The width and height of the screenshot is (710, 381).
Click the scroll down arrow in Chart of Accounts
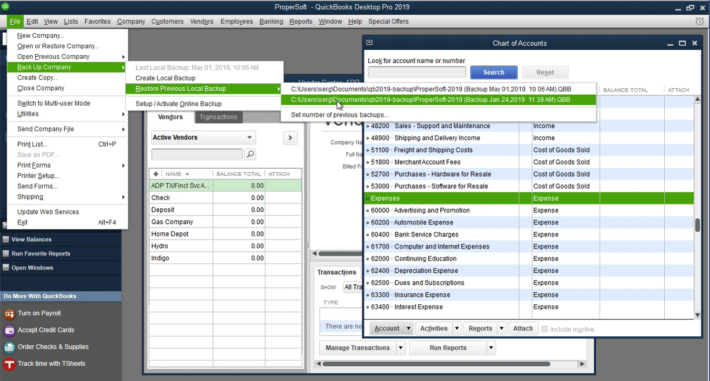tap(698, 315)
